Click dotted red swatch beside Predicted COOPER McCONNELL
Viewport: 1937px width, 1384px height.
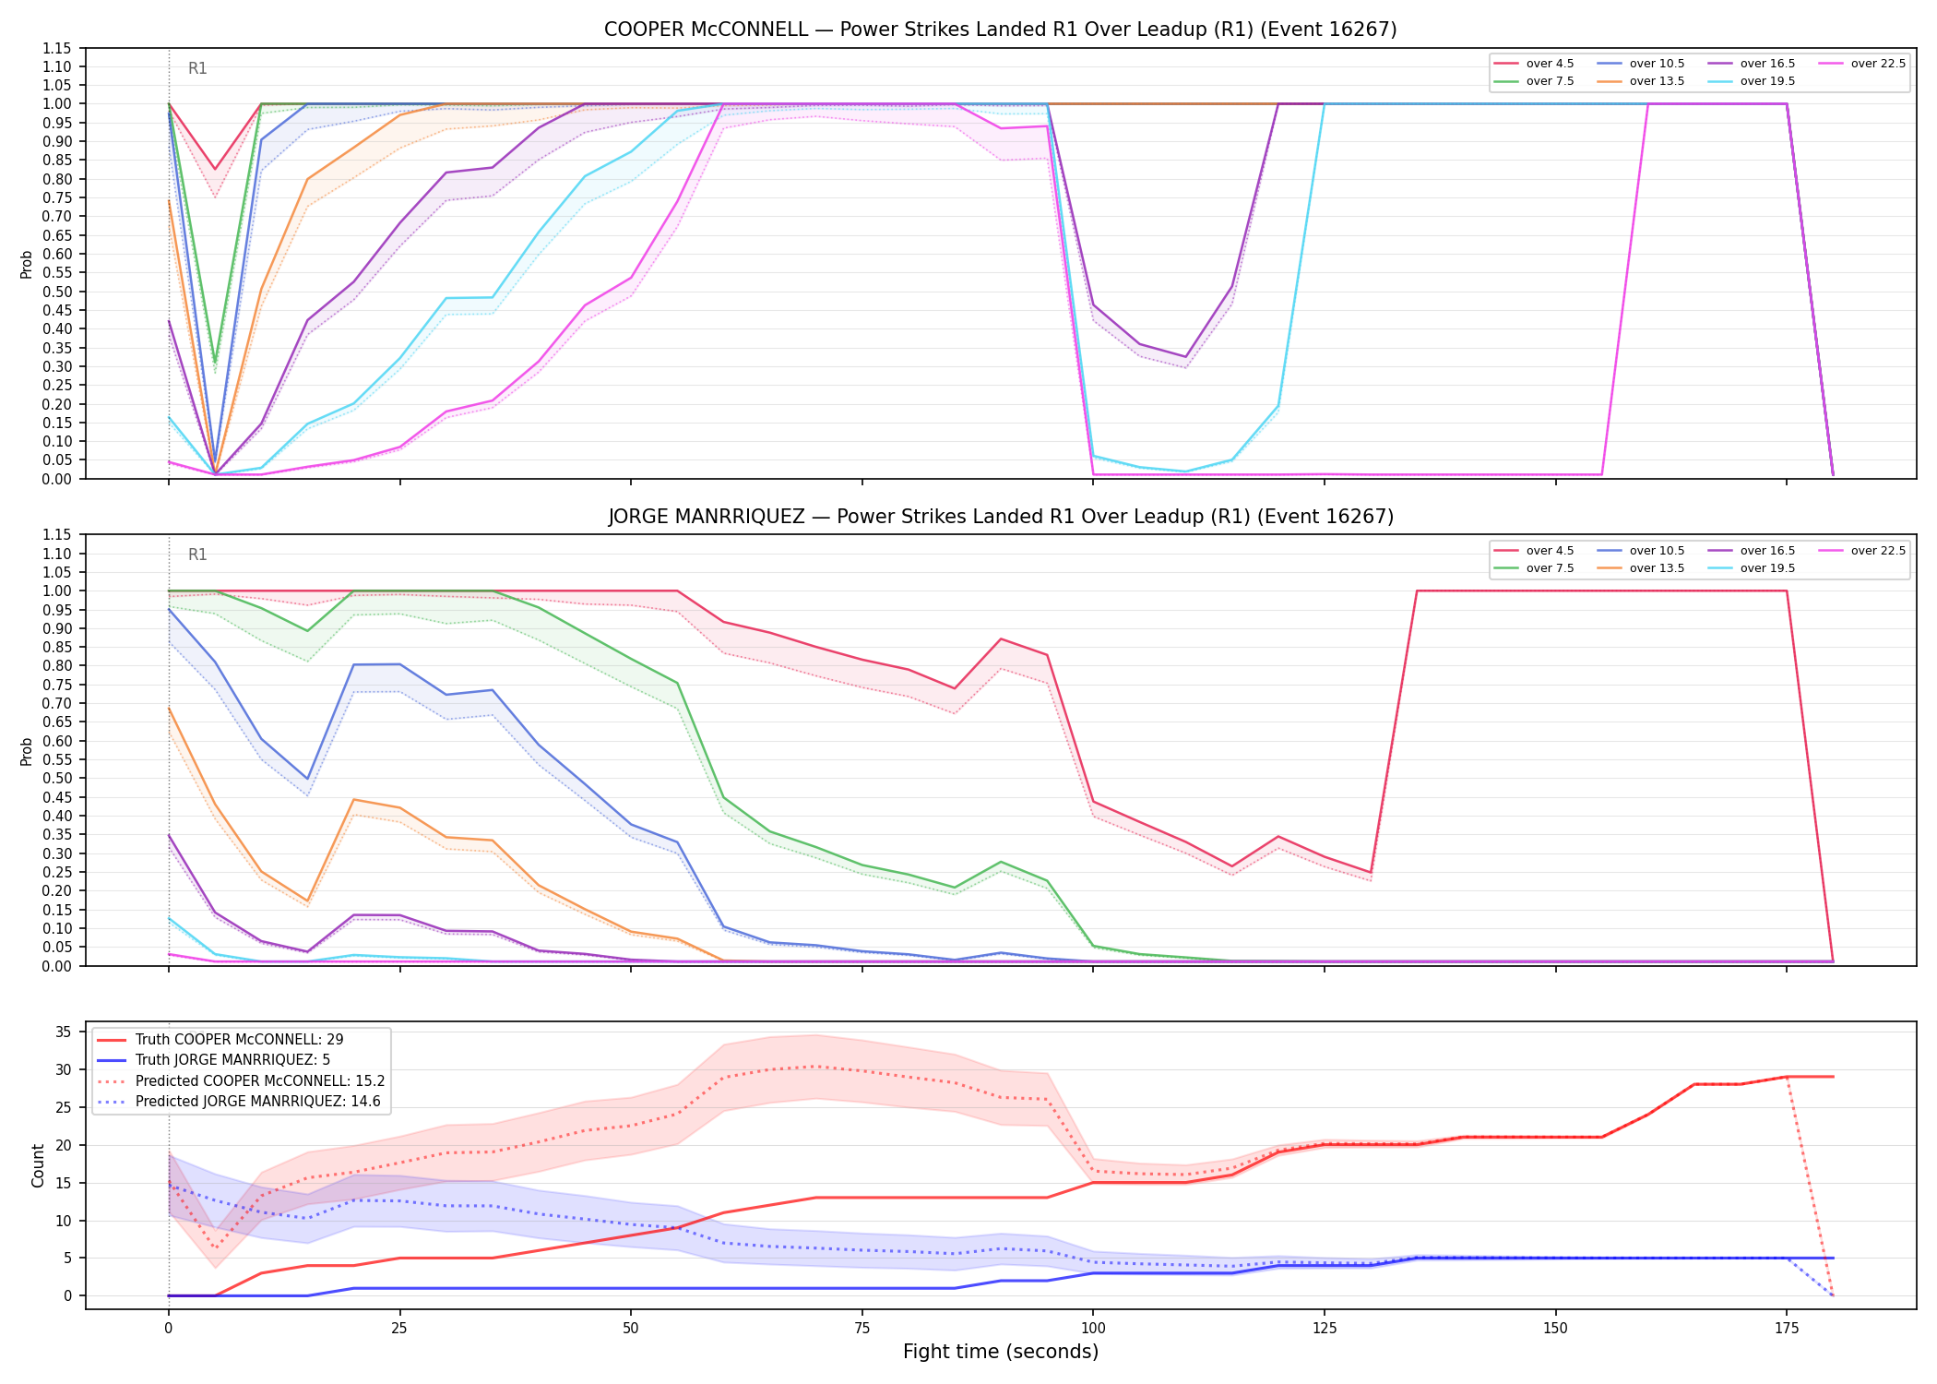pyautogui.click(x=113, y=1081)
